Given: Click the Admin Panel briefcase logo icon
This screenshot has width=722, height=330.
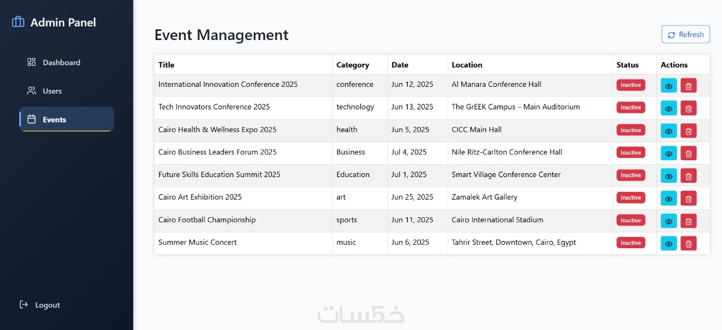Looking at the screenshot, I should [x=18, y=22].
